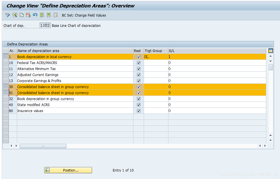280x179 pixels.
Task: Click the Delete row icon
Action: (28, 15)
